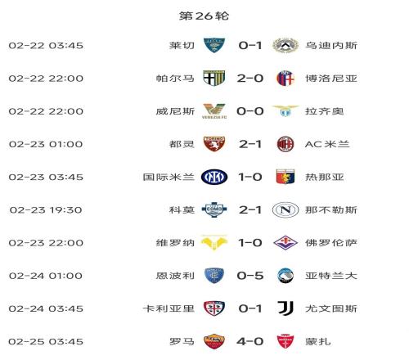Click the 罗马 4-0 蒙扎 score
The height and width of the screenshot is (360, 409).
click(x=250, y=341)
